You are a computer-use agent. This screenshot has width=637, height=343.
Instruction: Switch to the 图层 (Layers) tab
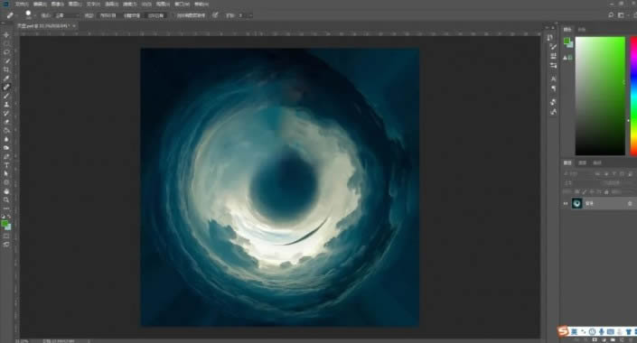(567, 162)
